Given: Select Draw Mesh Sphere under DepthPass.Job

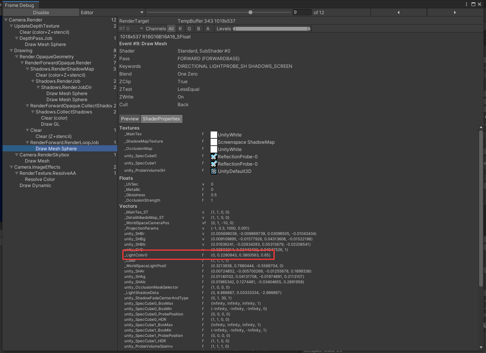Looking at the screenshot, I should 45,44.
